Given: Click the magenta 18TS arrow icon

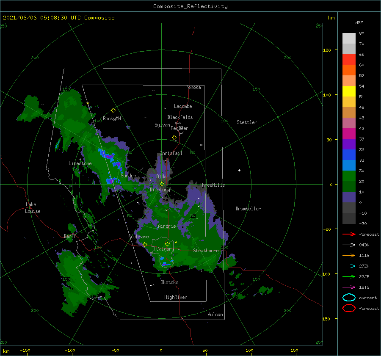Looking at the screenshot, I should click(x=349, y=287).
